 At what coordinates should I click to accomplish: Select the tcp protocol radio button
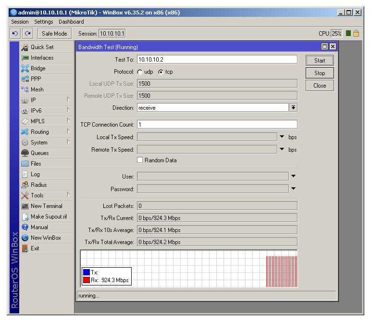click(161, 72)
